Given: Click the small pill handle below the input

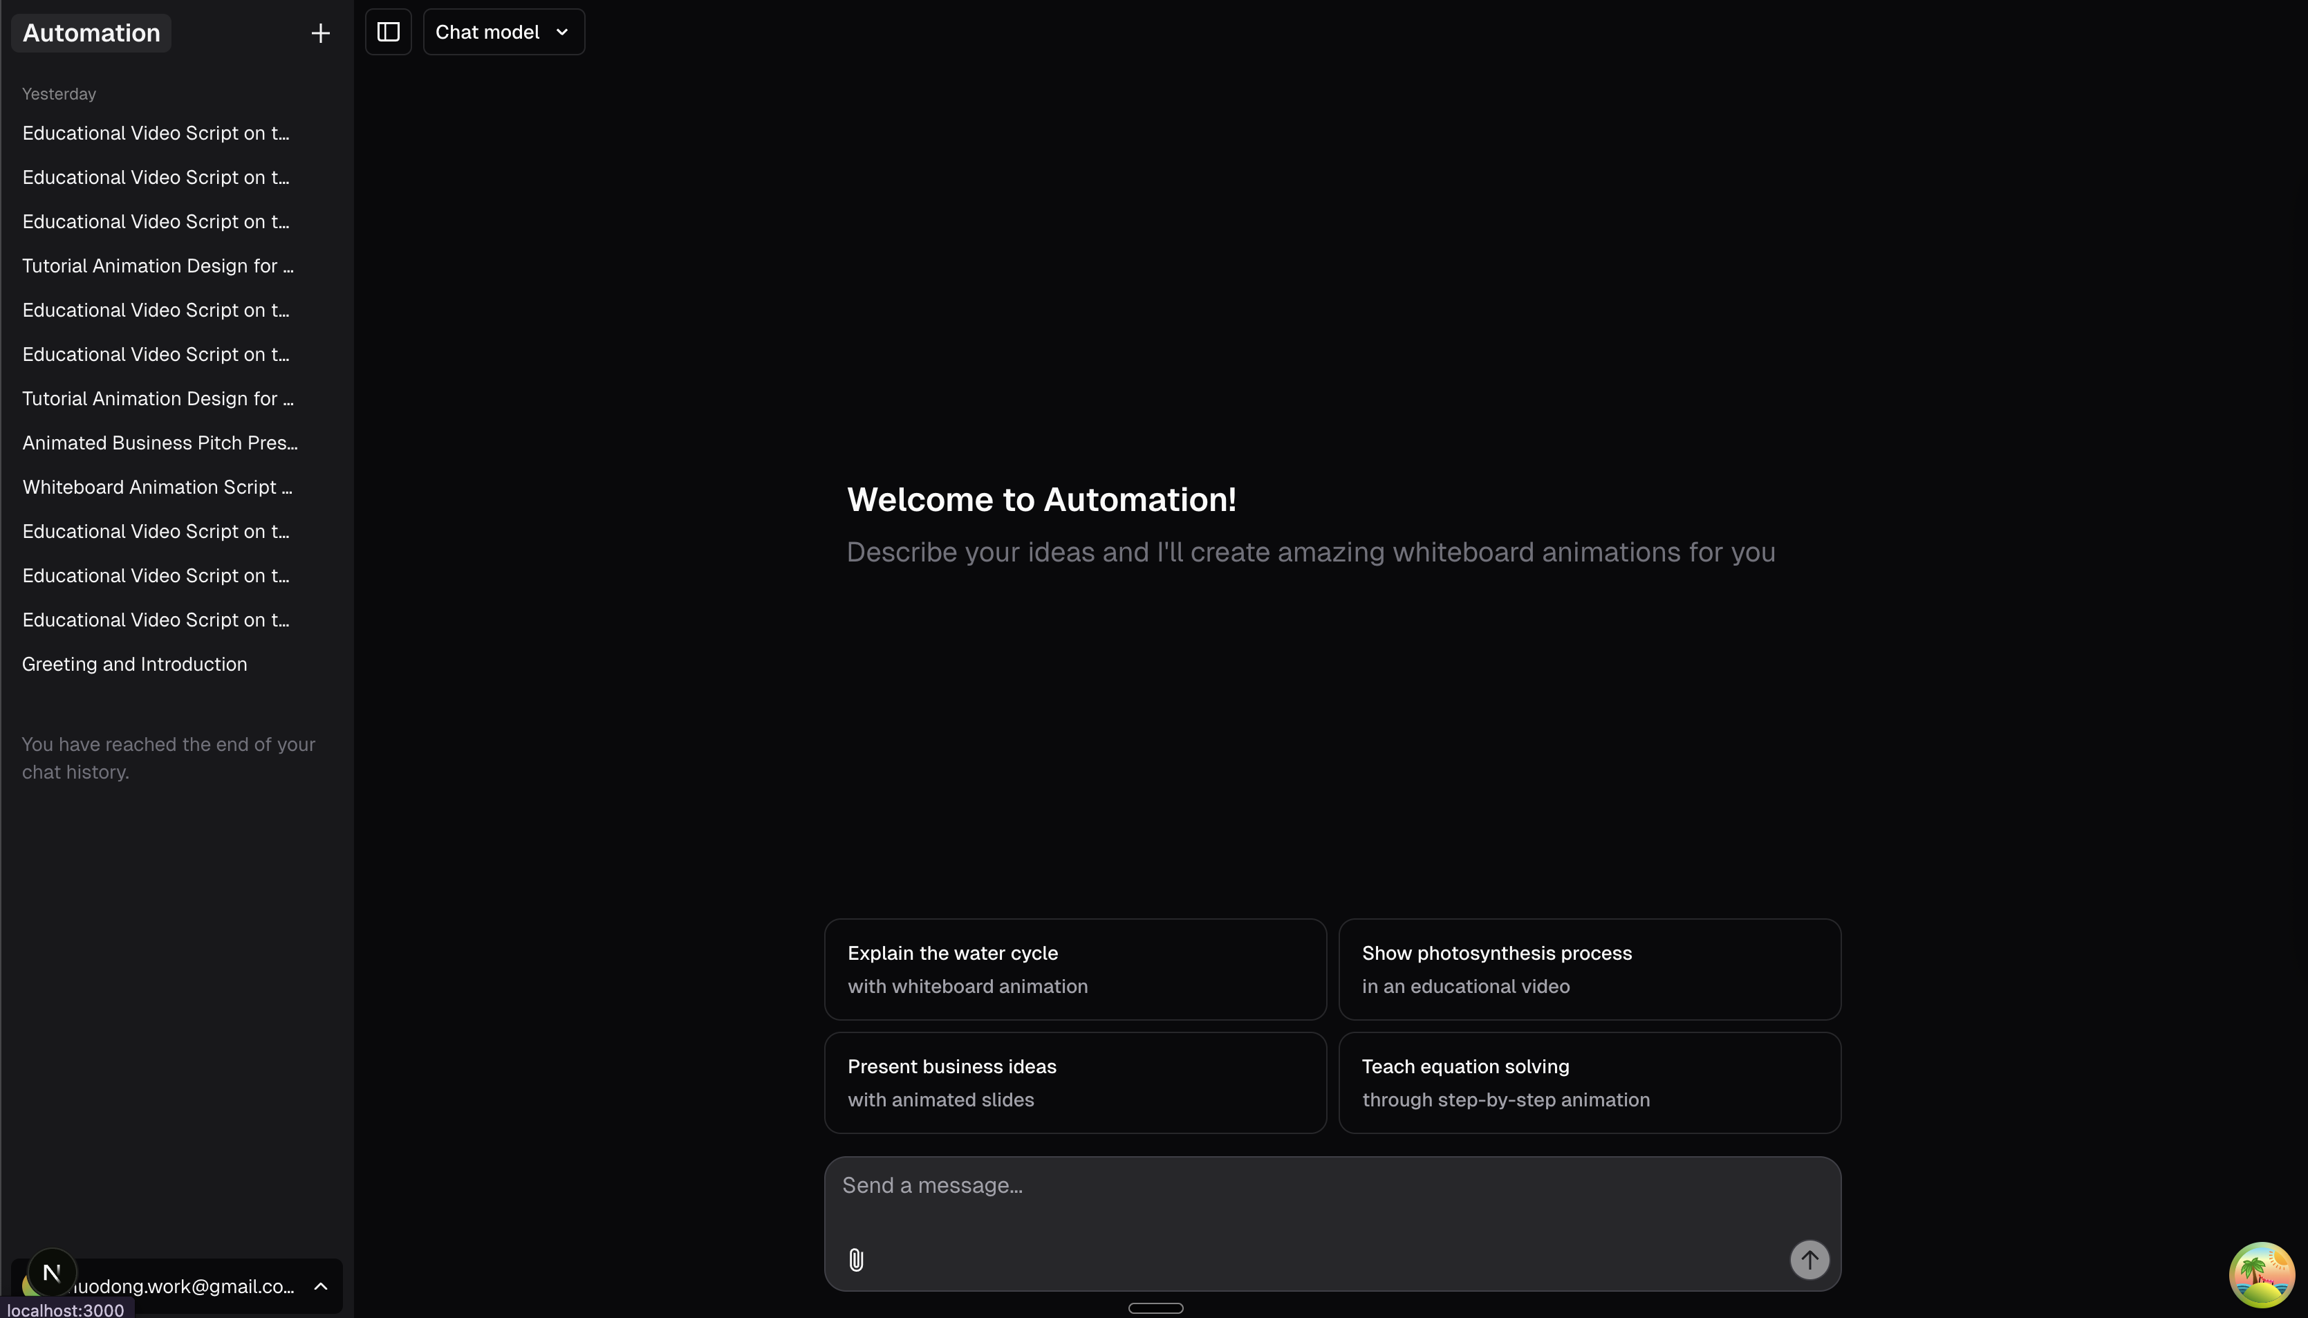Looking at the screenshot, I should pos(1155,1308).
